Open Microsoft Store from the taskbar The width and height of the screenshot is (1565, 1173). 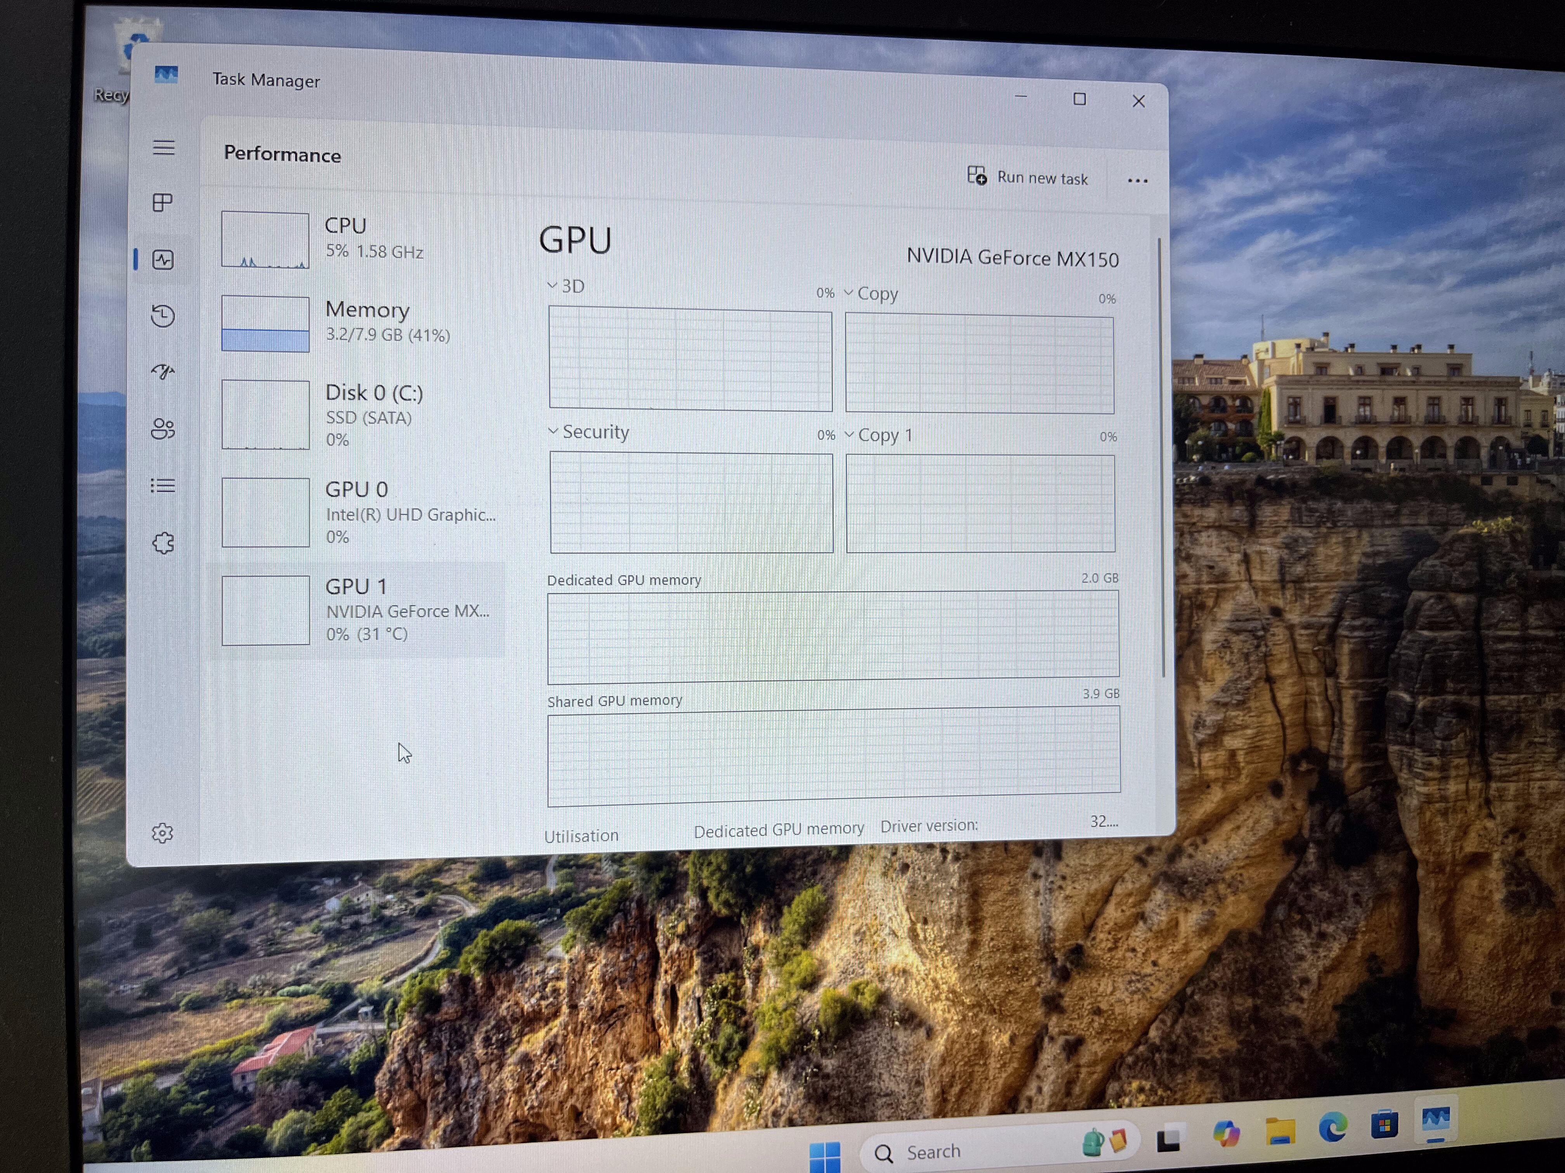(x=1385, y=1123)
